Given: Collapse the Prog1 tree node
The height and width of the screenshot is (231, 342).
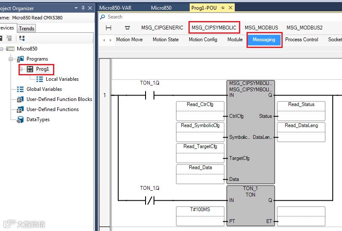Looking at the screenshot, I should coord(21,69).
